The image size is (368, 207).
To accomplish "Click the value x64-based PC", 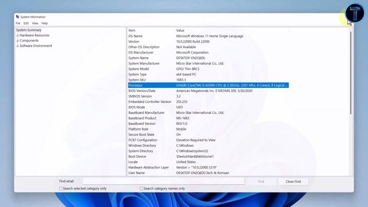I will coord(186,74).
